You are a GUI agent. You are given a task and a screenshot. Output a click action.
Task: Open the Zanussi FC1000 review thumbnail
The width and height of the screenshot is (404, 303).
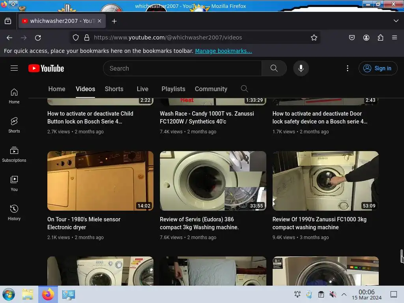[x=325, y=181]
